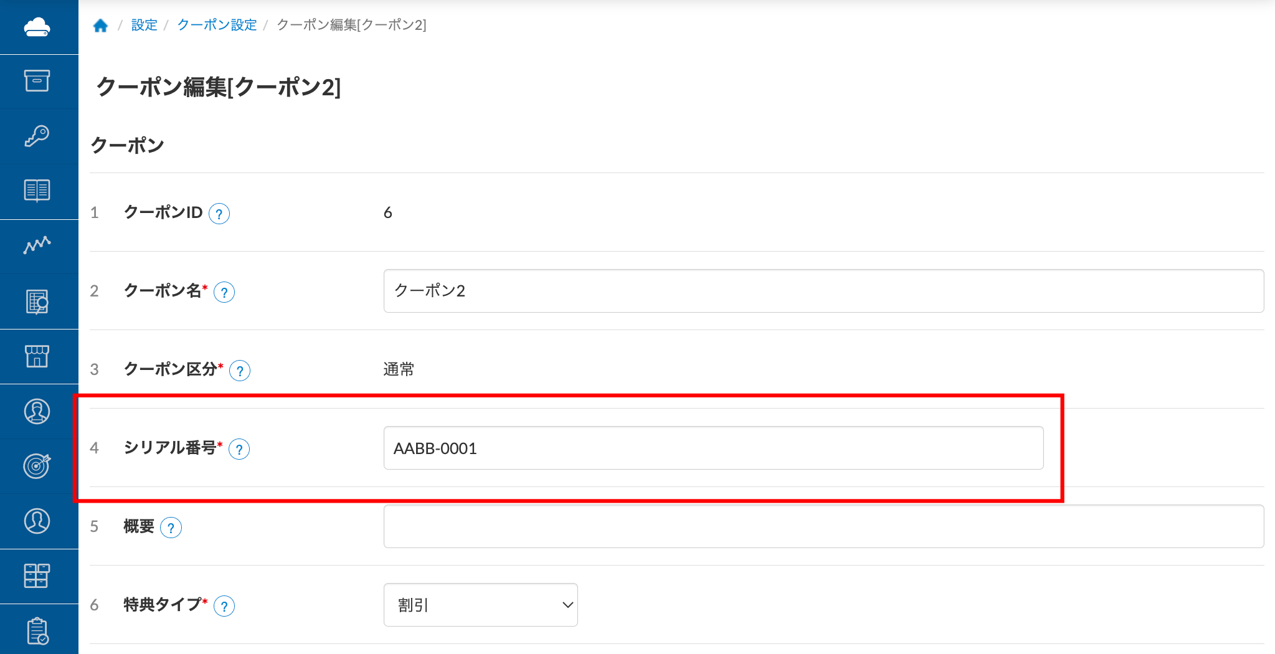Open the archive box sidebar icon
Viewport: 1275px width, 654px height.
click(x=37, y=81)
